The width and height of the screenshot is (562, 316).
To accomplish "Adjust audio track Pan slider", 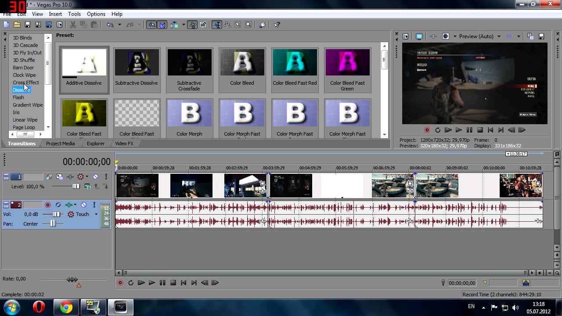I will (x=53, y=223).
